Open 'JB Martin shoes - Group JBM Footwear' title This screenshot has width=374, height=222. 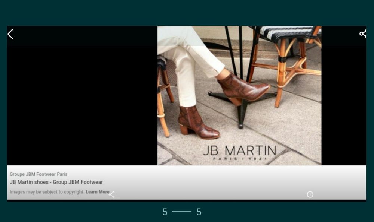56,182
